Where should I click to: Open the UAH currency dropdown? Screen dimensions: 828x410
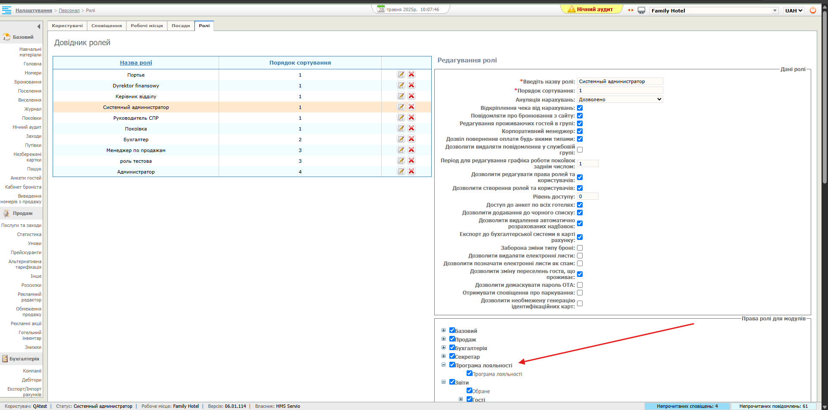point(793,11)
